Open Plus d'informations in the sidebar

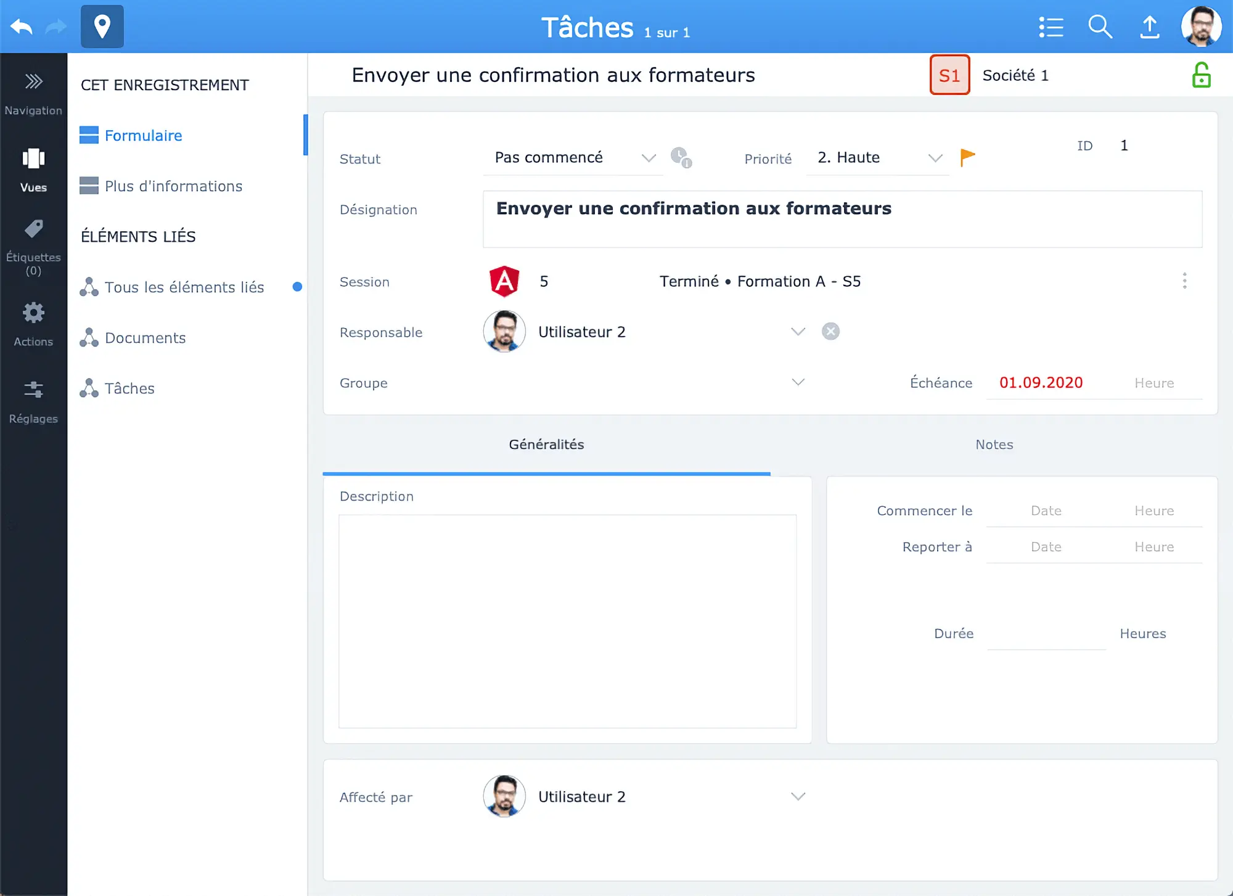pos(173,186)
